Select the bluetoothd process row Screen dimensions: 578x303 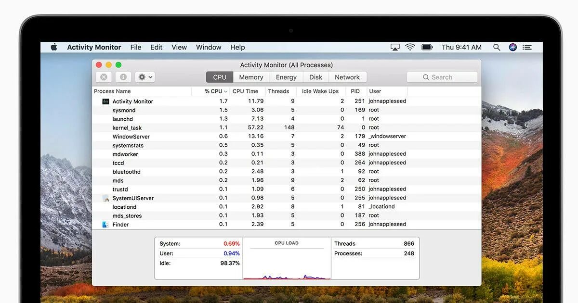click(x=287, y=172)
